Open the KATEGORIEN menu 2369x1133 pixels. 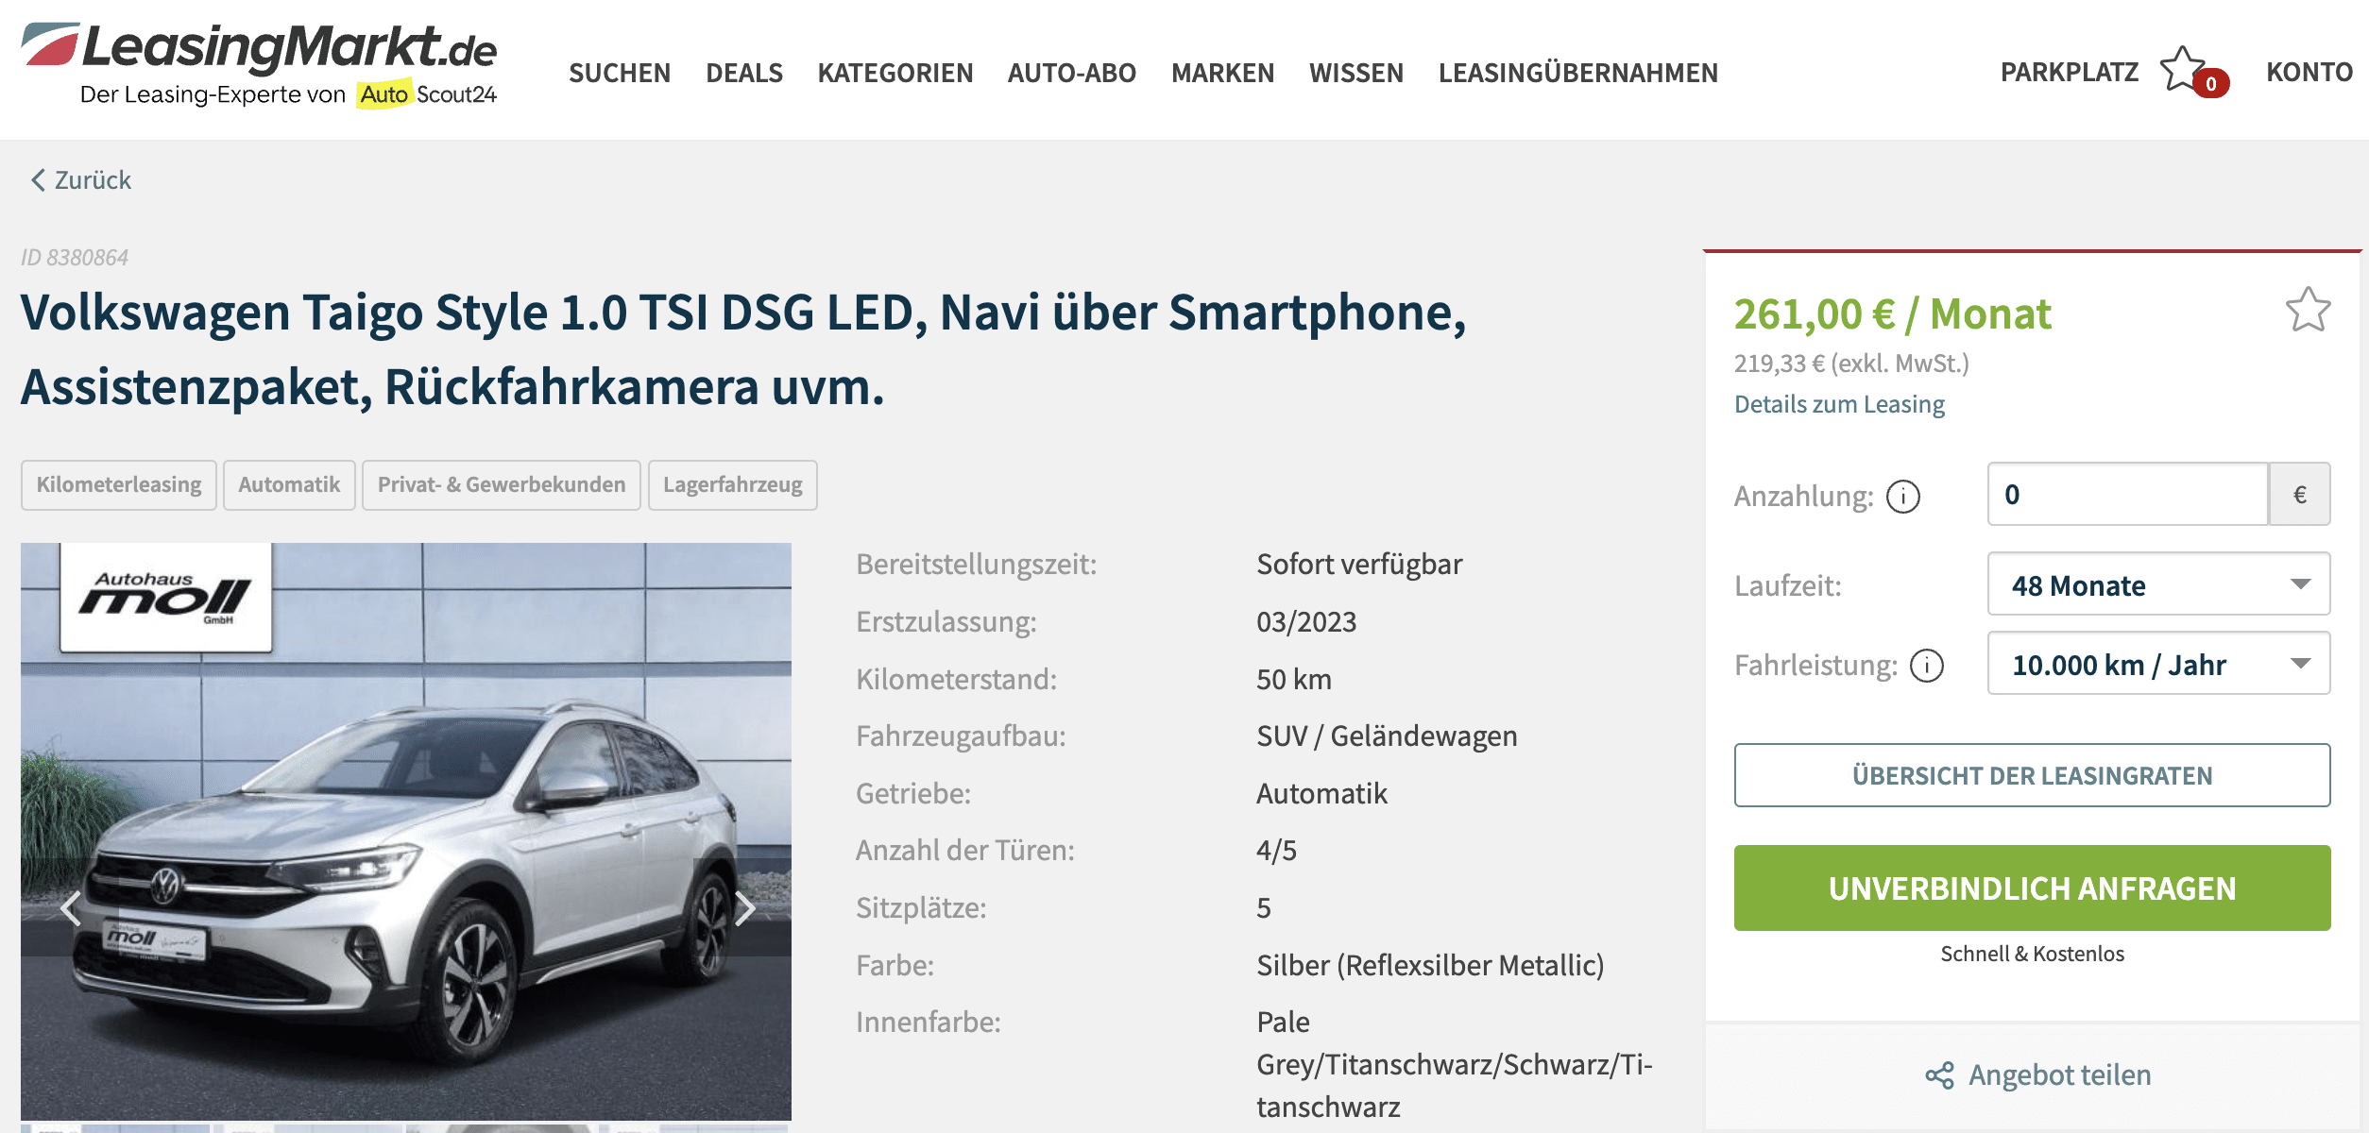click(895, 73)
